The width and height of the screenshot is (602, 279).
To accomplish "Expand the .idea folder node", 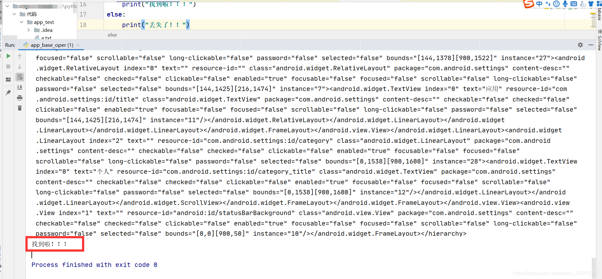I will (29, 30).
